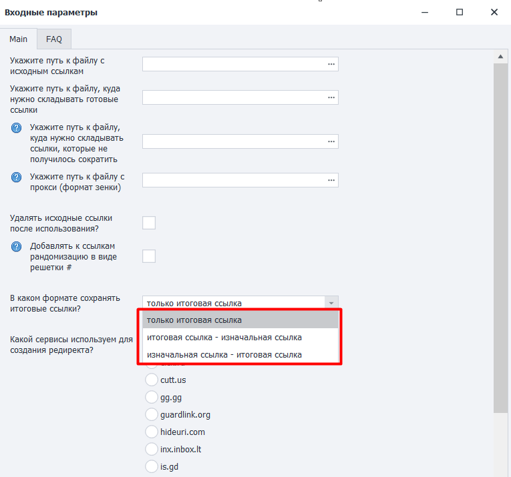Browse for ready links output file ellipsis
The height and width of the screenshot is (477, 511).
pos(331,97)
